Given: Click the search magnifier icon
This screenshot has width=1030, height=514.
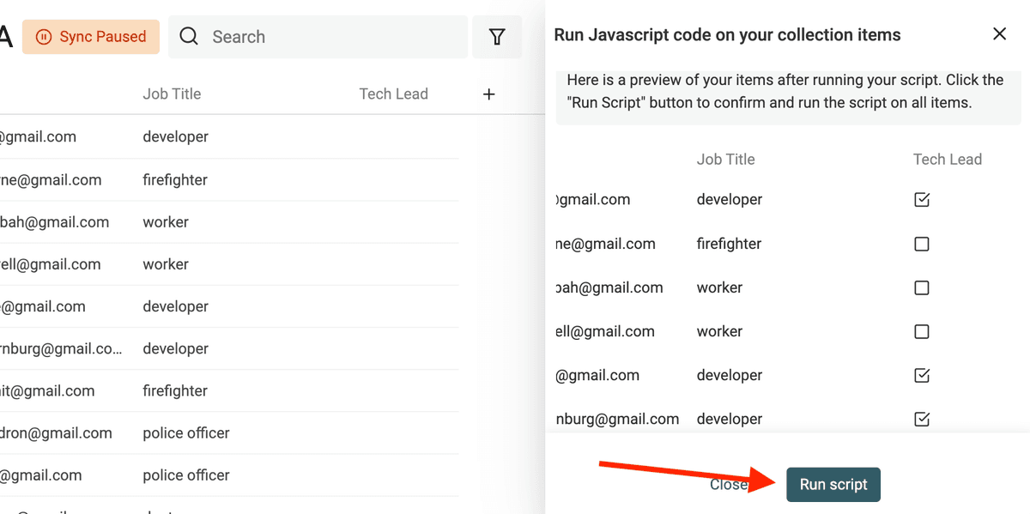Looking at the screenshot, I should [190, 37].
